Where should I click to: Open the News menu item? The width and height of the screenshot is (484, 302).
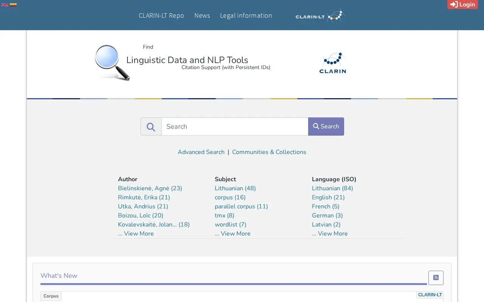202,15
